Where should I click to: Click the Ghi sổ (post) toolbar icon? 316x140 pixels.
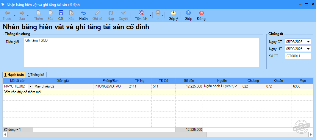[x=98, y=13]
